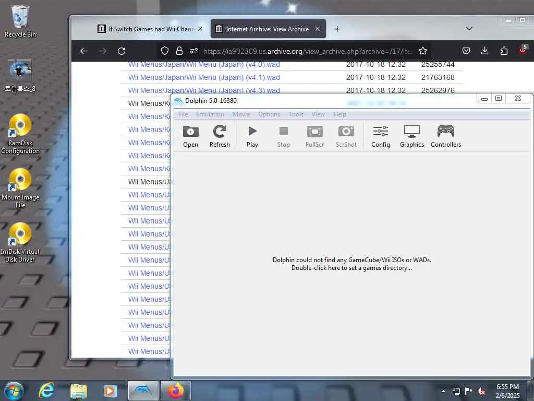This screenshot has width=534, height=401.
Task: Switch to Dolphin via taskbar button
Action: [143, 391]
